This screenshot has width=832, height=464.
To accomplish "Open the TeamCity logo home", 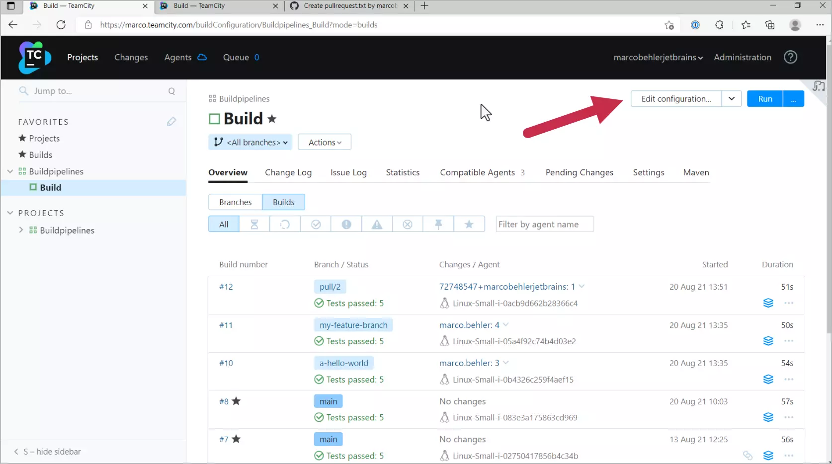I will tap(34, 57).
